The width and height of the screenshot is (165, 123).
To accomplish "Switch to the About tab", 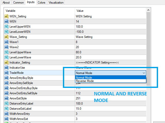I will coord(6,3).
